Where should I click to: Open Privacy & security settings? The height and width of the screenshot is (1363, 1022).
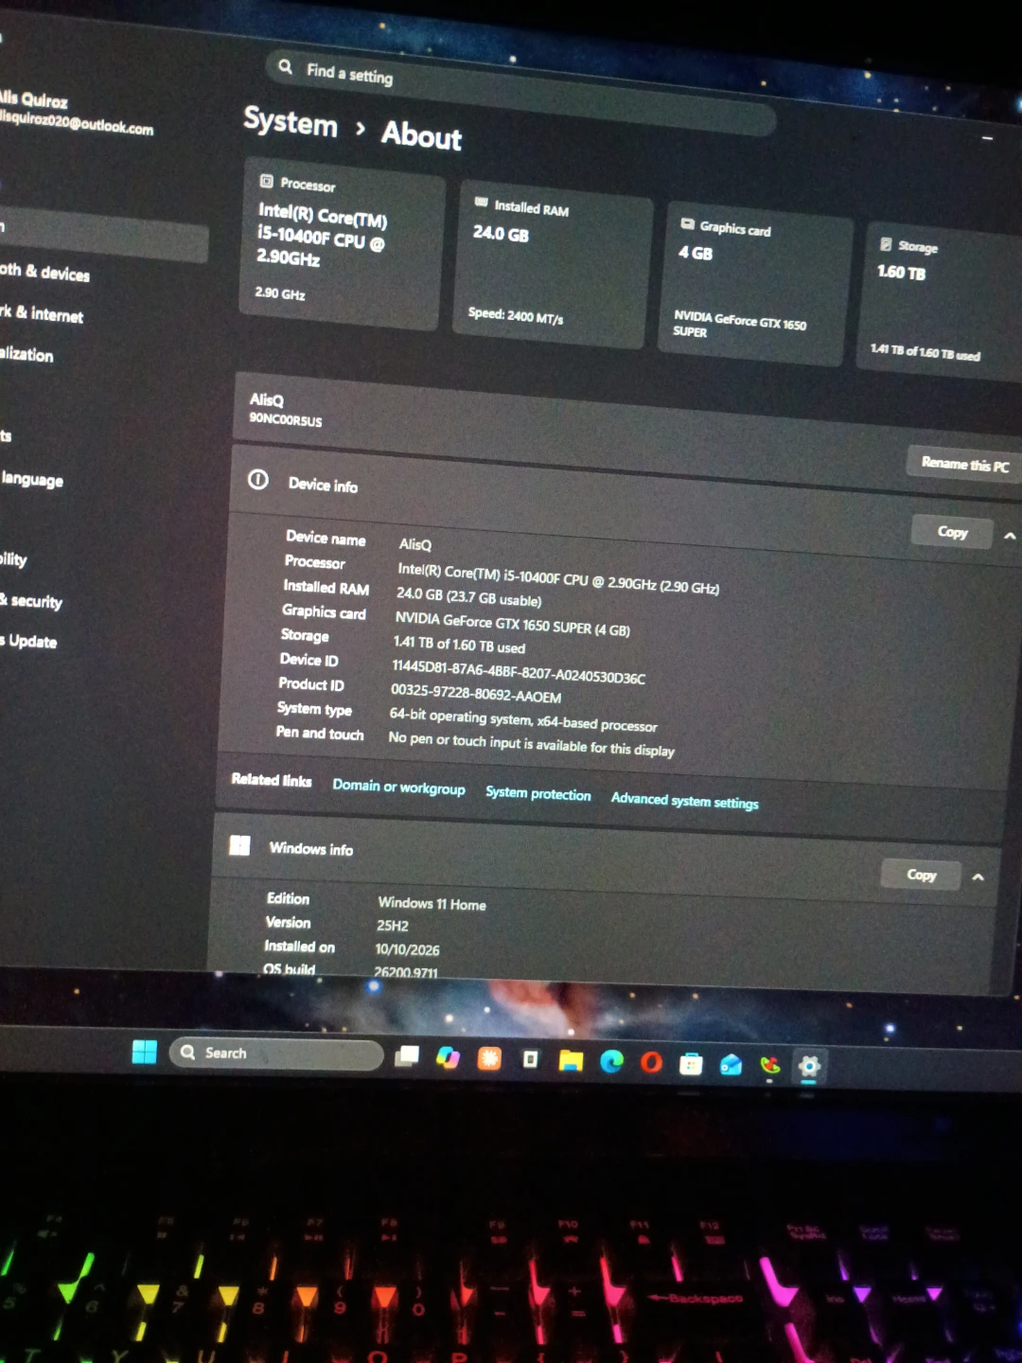(x=31, y=600)
